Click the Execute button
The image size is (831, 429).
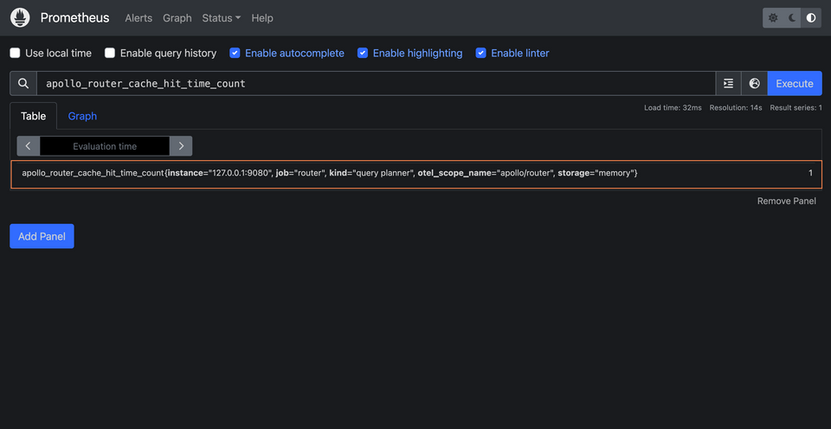[795, 84]
